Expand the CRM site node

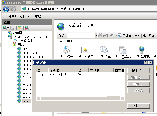pyautogui.click(x=15, y=49)
